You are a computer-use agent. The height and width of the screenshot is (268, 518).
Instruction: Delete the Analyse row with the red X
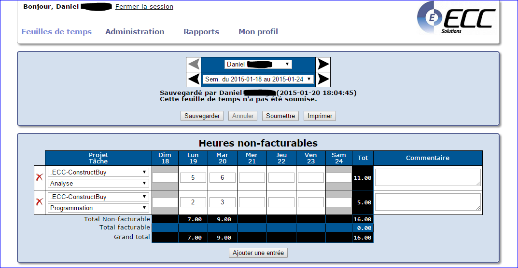coord(39,177)
